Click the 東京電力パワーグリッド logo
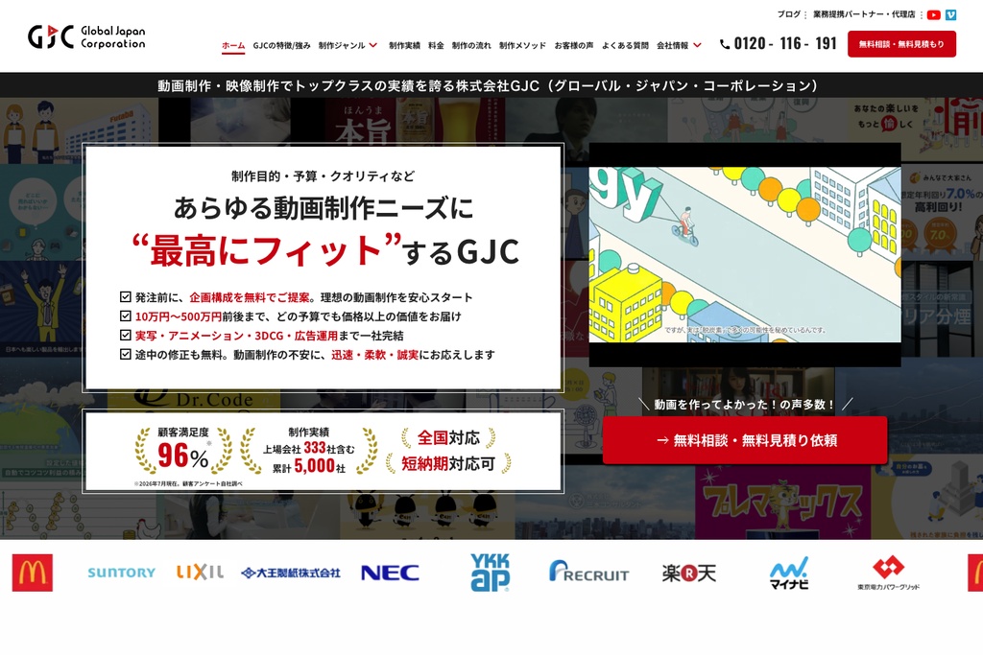Image resolution: width=983 pixels, height=655 pixels. click(x=888, y=573)
